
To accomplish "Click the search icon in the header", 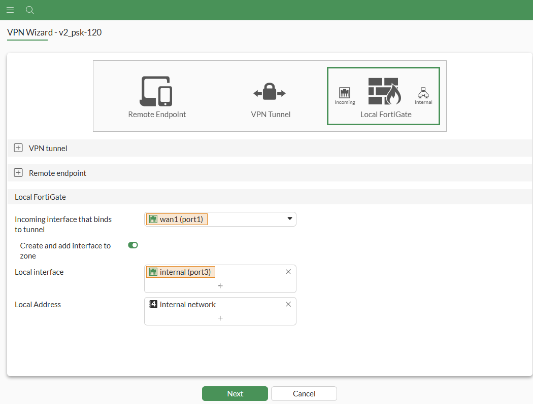I will [x=29, y=10].
